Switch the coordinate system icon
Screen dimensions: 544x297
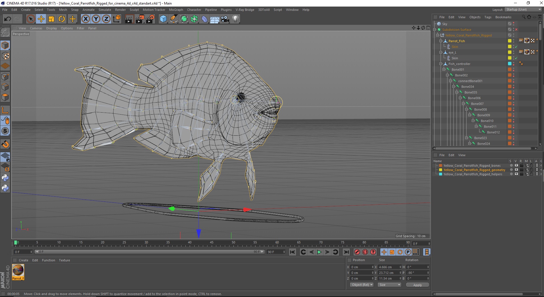point(117,19)
